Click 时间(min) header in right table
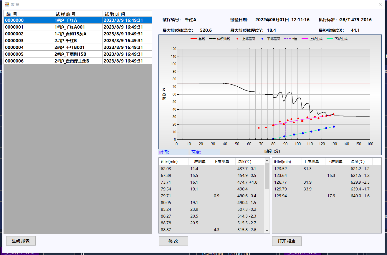Viewport: 387px width, 255px height. pyautogui.click(x=287, y=162)
